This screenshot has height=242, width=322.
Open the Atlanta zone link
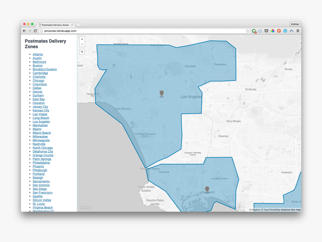coord(38,54)
